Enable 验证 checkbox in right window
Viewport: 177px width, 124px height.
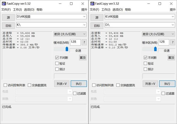pos(145,63)
